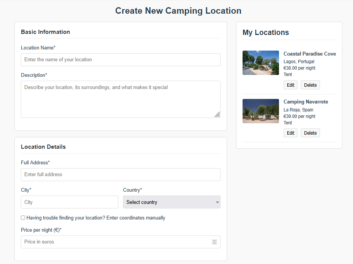The height and width of the screenshot is (264, 353).
Task: Click the Full Address input field
Action: pyautogui.click(x=120, y=175)
